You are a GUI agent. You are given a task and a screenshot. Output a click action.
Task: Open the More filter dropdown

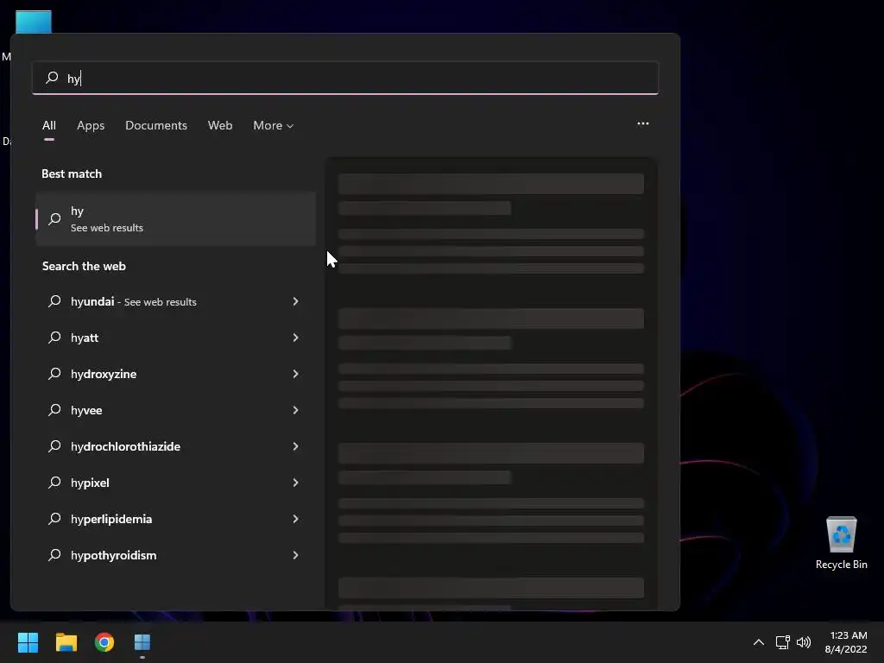(x=274, y=125)
